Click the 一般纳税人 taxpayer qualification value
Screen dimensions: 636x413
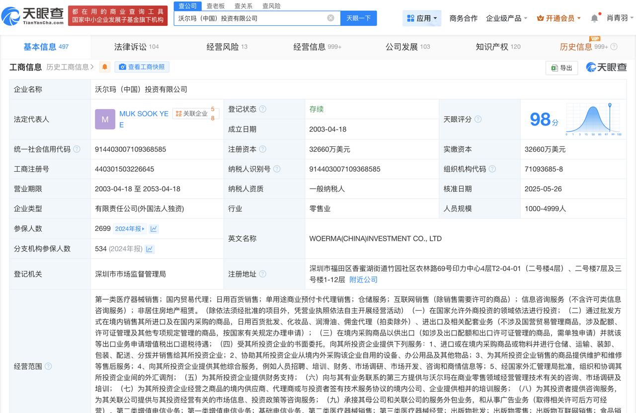[x=326, y=189]
